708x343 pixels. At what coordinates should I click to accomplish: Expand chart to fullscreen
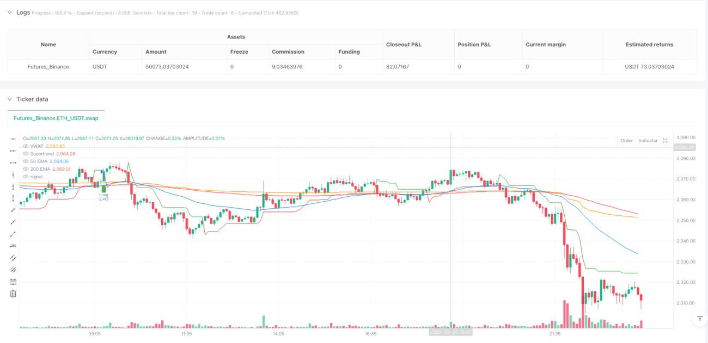tap(665, 140)
